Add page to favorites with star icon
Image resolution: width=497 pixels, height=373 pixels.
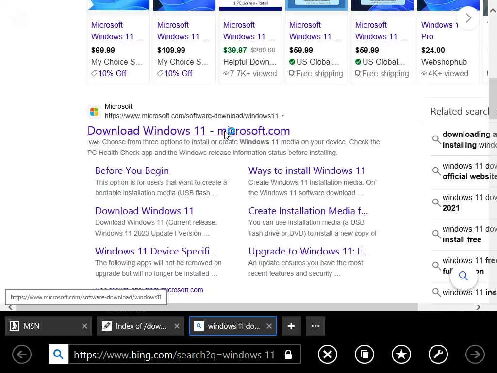pyautogui.click(x=401, y=354)
